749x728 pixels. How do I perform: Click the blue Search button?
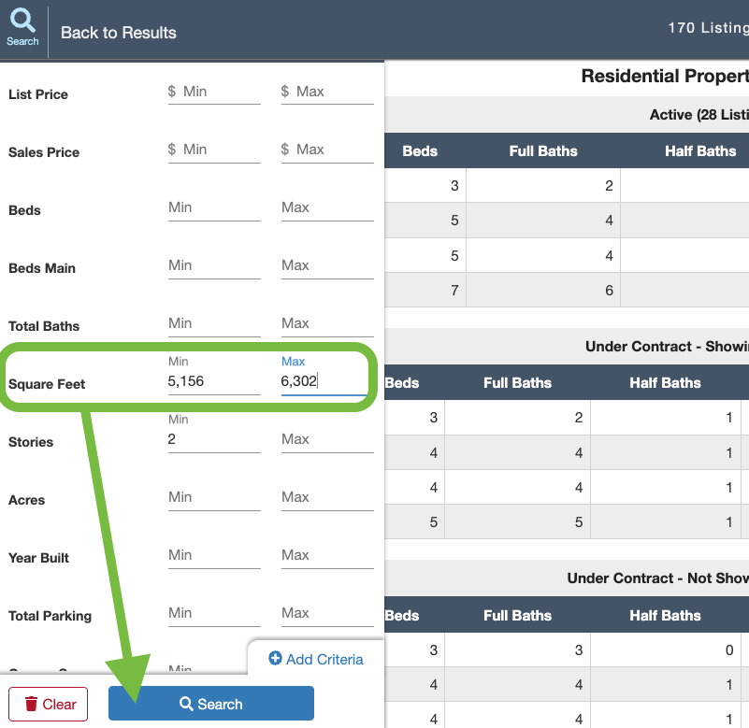(211, 703)
